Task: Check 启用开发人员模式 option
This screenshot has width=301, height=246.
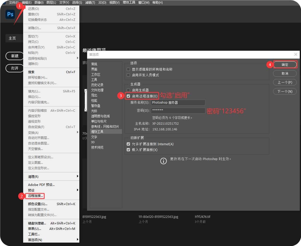Action: (x=129, y=75)
